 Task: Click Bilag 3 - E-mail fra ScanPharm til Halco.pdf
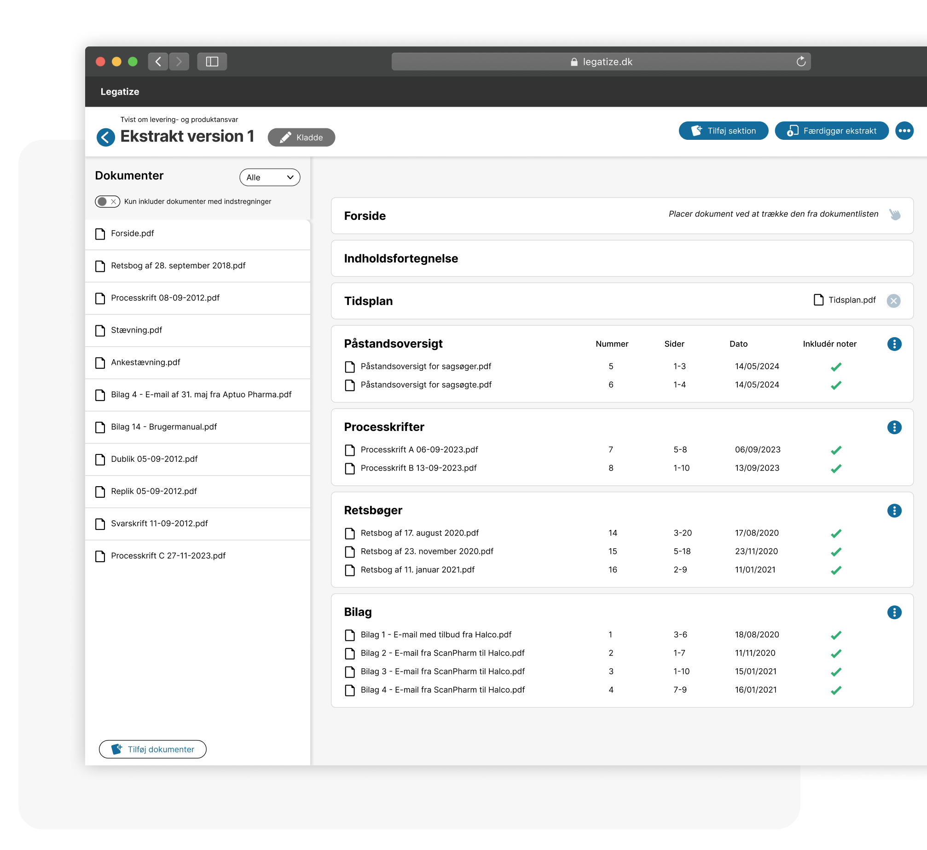(x=443, y=671)
